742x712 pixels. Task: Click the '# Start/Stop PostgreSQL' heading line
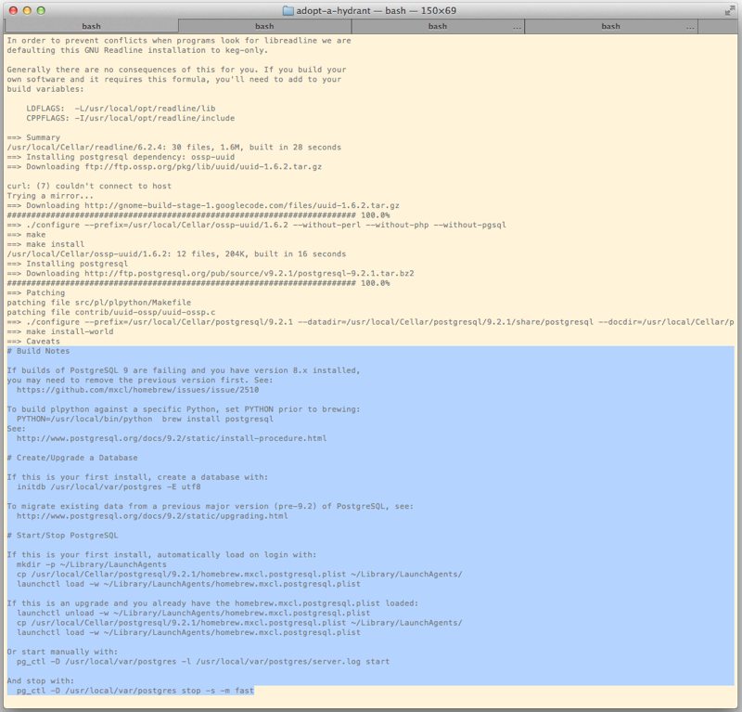click(x=62, y=536)
